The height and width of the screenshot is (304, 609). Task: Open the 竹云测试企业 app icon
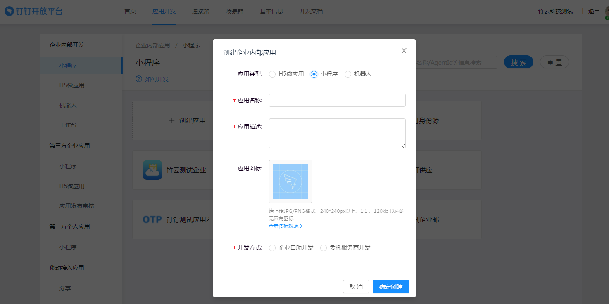(152, 170)
